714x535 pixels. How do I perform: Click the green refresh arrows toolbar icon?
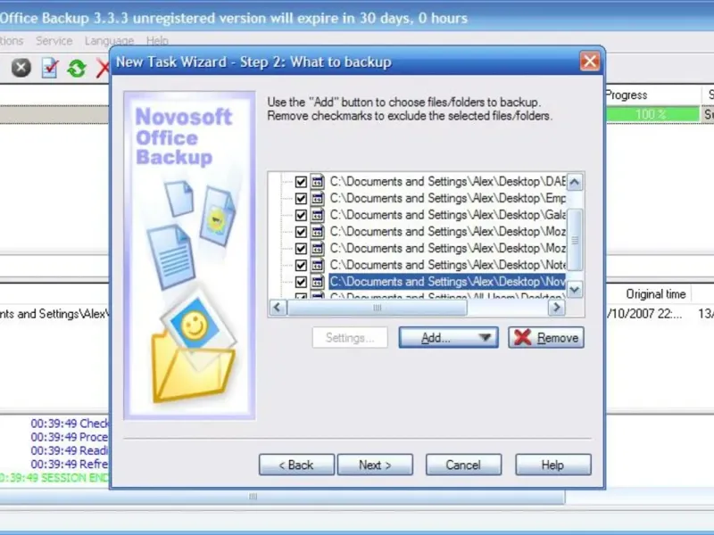(x=77, y=69)
